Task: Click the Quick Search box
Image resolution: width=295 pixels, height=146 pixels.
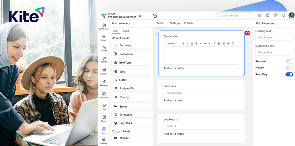Action: coord(235,15)
